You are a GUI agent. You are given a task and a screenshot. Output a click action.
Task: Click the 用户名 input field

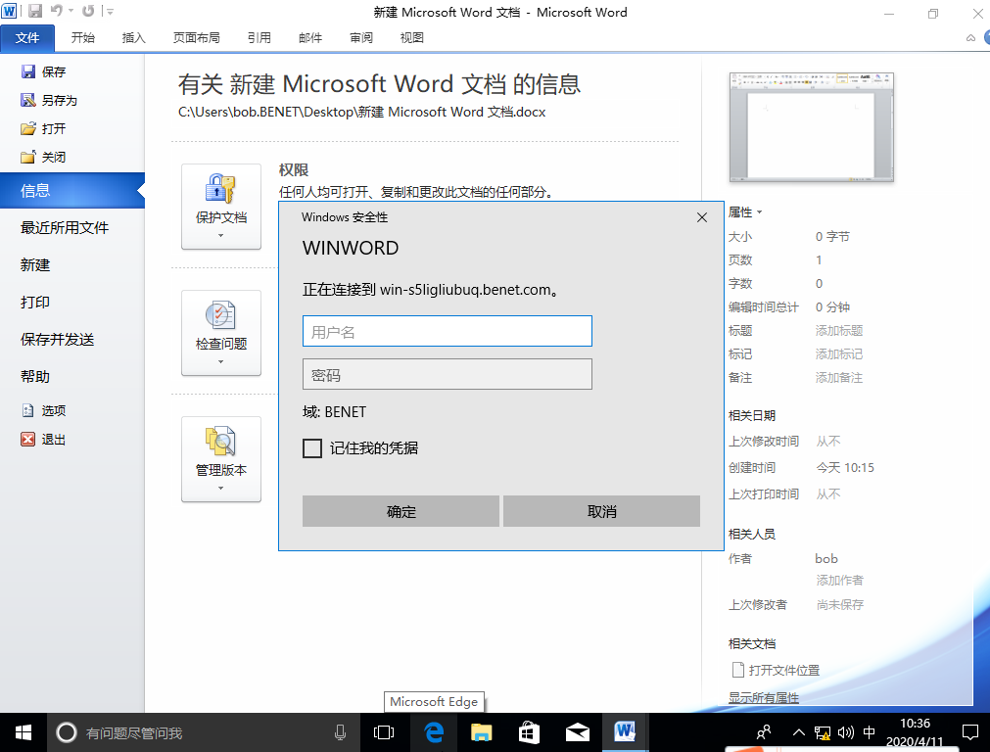pyautogui.click(x=447, y=332)
